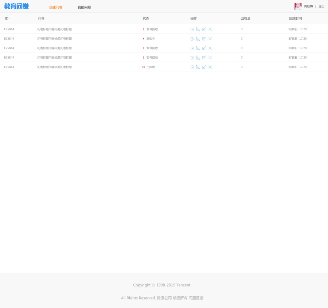This screenshot has height=308, width=328.
Task: Click the username 周桂梅
Action: coord(308,6)
